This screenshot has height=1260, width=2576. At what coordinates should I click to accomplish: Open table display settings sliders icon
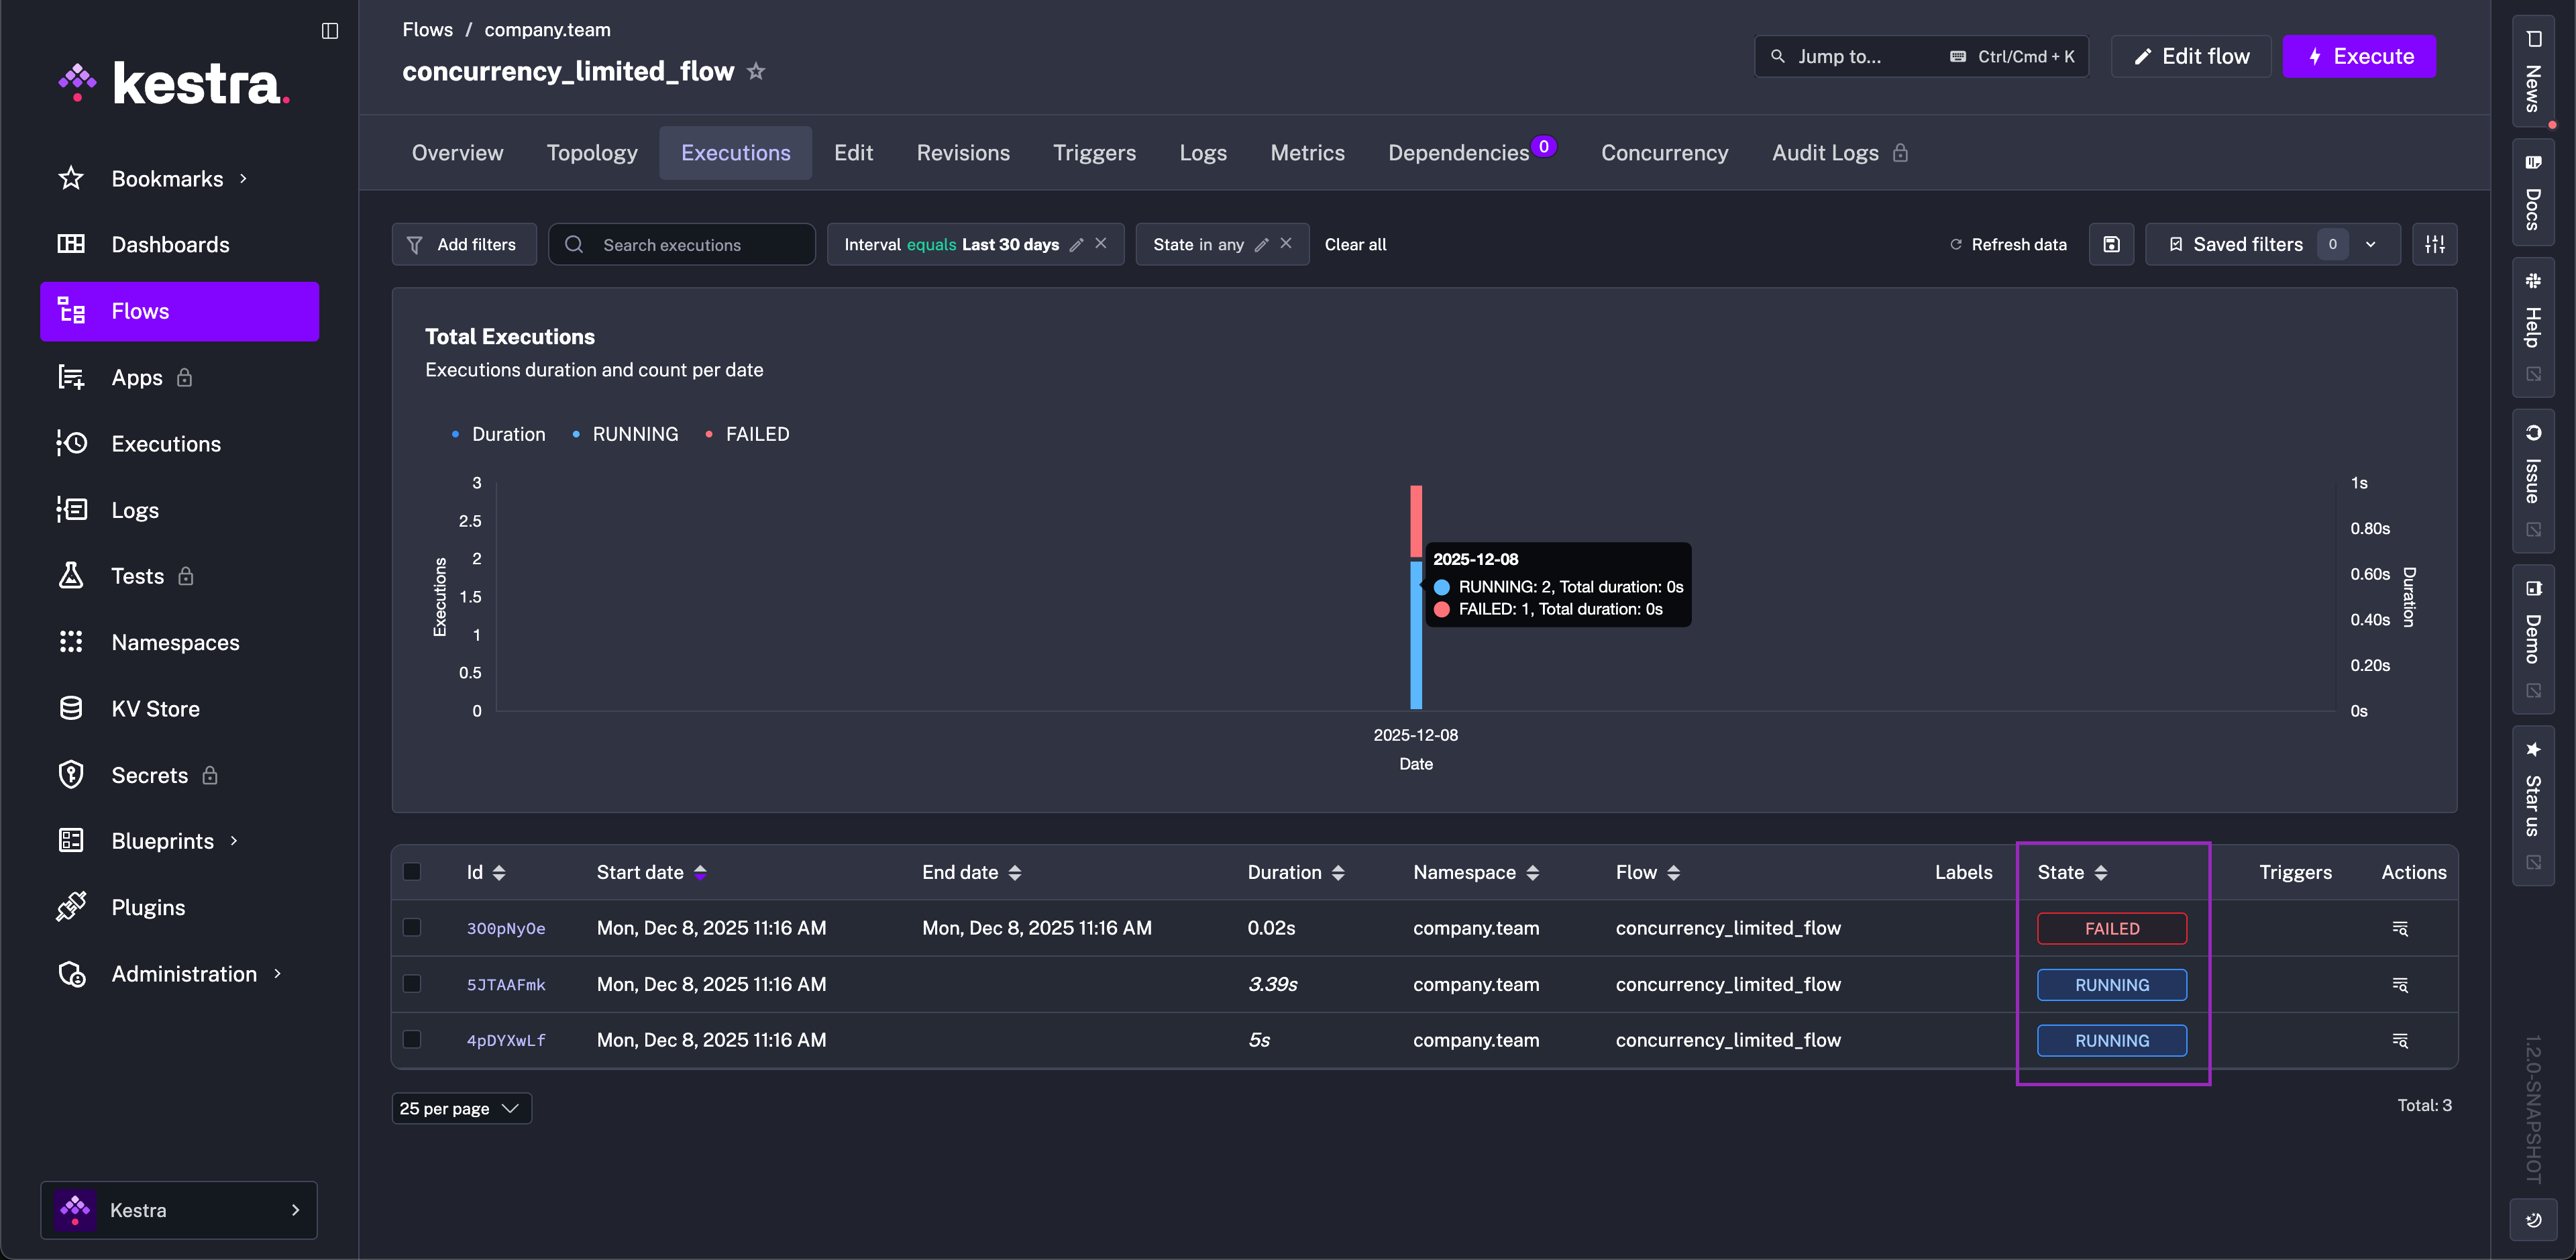(x=2434, y=244)
